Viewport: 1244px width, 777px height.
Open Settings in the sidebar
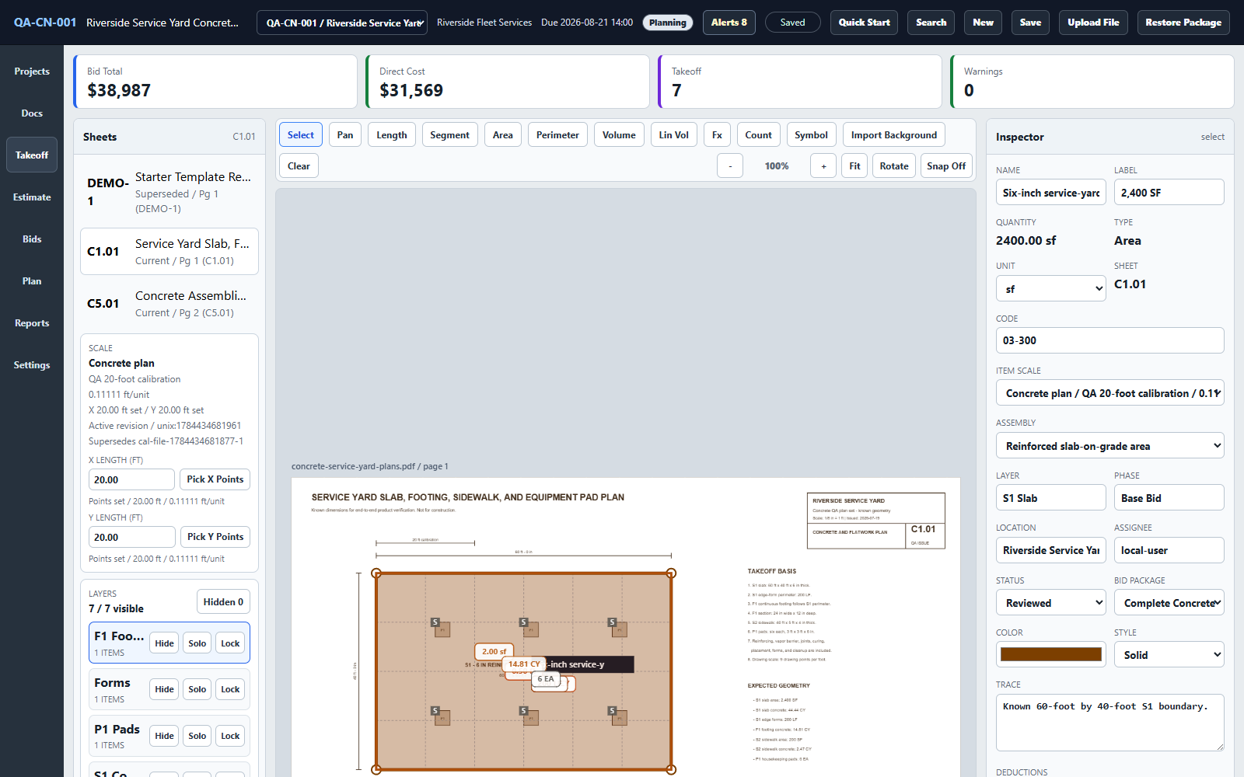[x=32, y=365]
